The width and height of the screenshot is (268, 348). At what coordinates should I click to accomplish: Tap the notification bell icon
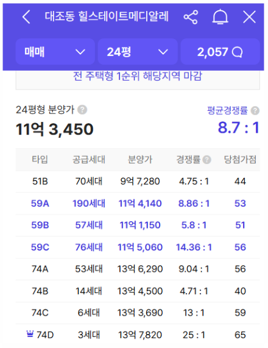tap(220, 17)
